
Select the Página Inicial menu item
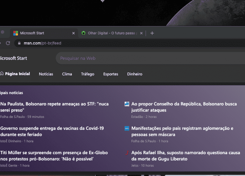click(x=15, y=74)
